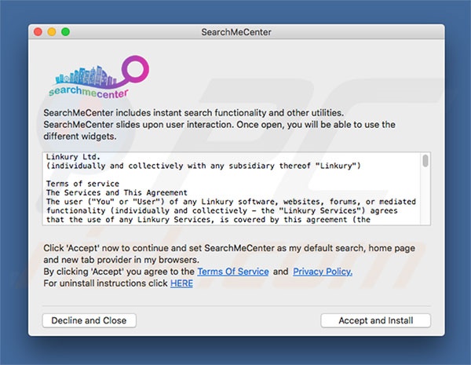Click the 'Click Accept now to continue' text
471x365 pixels.
coord(229,254)
